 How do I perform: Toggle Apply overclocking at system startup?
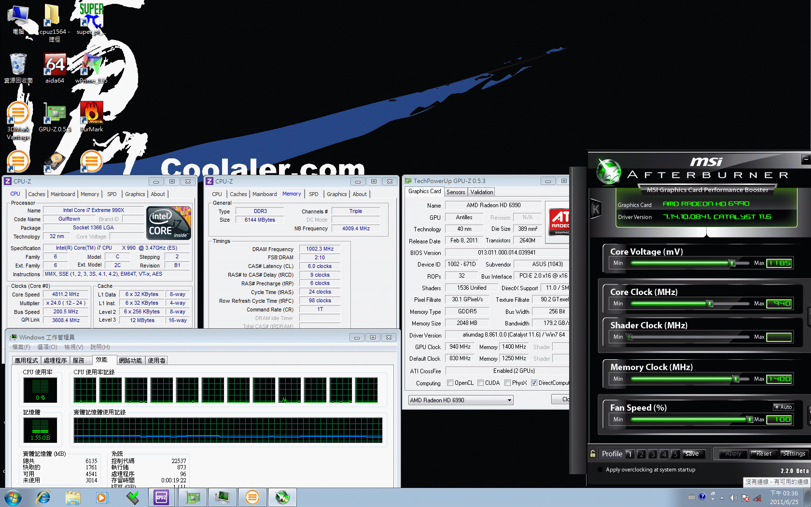[x=600, y=469]
